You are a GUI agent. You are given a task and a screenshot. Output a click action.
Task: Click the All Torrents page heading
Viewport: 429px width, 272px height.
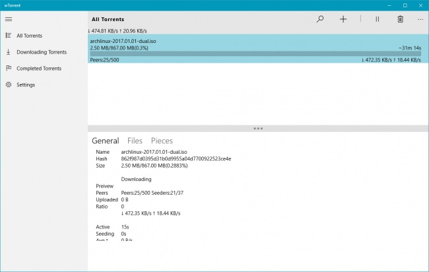click(108, 19)
